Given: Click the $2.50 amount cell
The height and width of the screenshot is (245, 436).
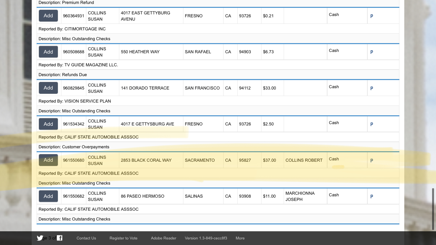Looking at the screenshot, I should tap(273, 124).
